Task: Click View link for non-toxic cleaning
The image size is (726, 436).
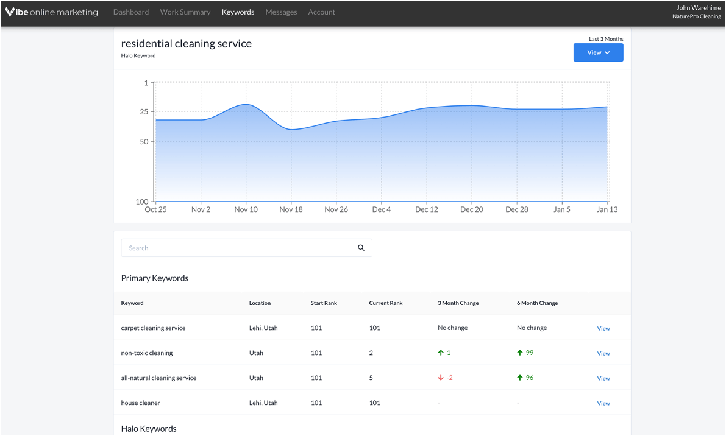Action: tap(603, 354)
